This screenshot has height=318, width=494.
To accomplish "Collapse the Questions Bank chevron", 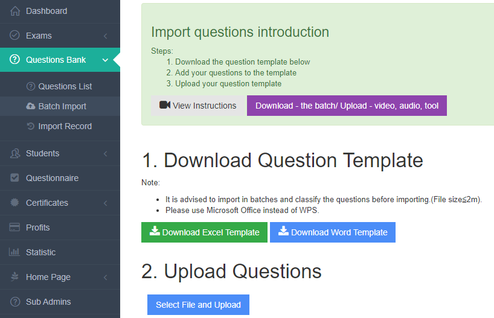I will click(105, 60).
